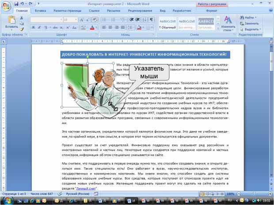Viewport: 274px width, 205px height.
Task: Cut selection with scissors icon
Action: point(22,18)
